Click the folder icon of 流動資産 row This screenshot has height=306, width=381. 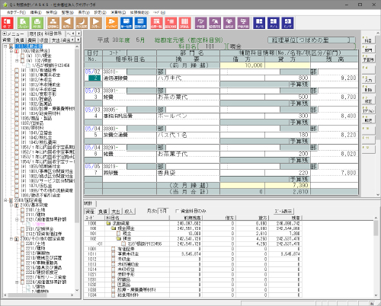coord(108,224)
